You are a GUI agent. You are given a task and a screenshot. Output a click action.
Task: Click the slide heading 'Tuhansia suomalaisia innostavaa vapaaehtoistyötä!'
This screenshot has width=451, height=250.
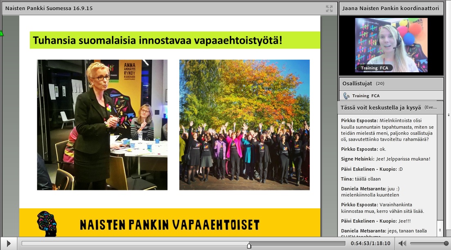click(x=157, y=40)
